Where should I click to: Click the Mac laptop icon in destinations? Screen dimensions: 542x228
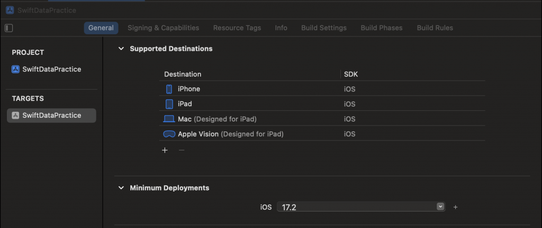pyautogui.click(x=169, y=119)
